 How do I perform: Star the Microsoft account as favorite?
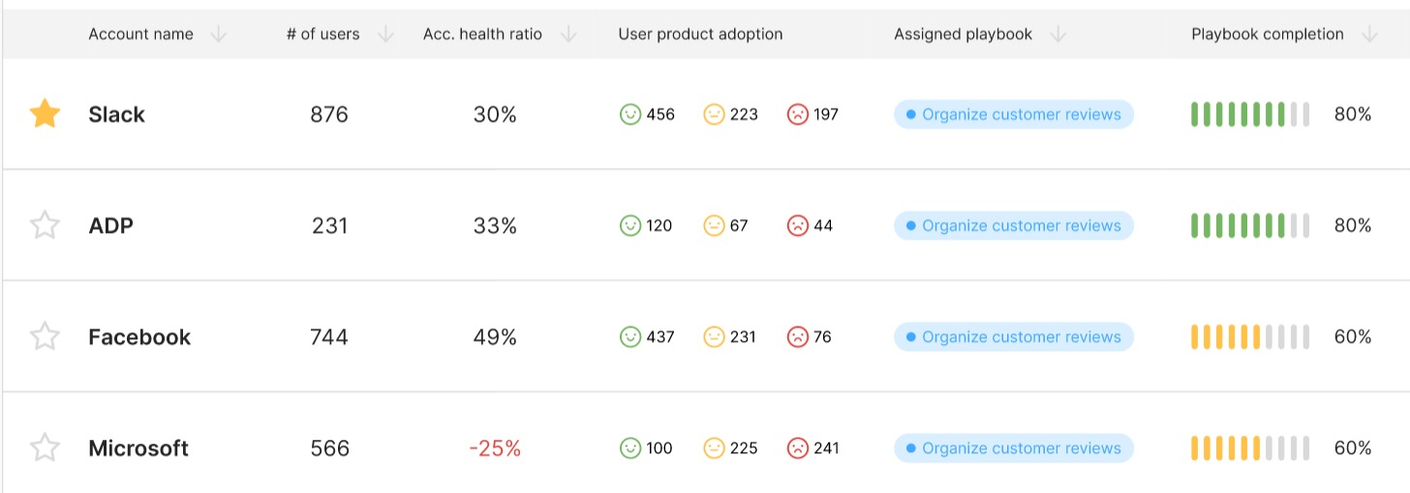45,449
